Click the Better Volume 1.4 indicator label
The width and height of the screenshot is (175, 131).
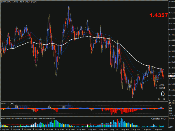(x=28, y=119)
